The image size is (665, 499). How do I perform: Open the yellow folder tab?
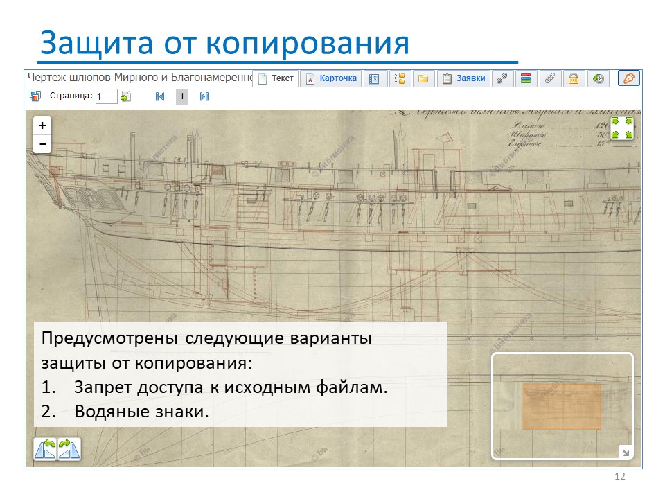(x=423, y=78)
